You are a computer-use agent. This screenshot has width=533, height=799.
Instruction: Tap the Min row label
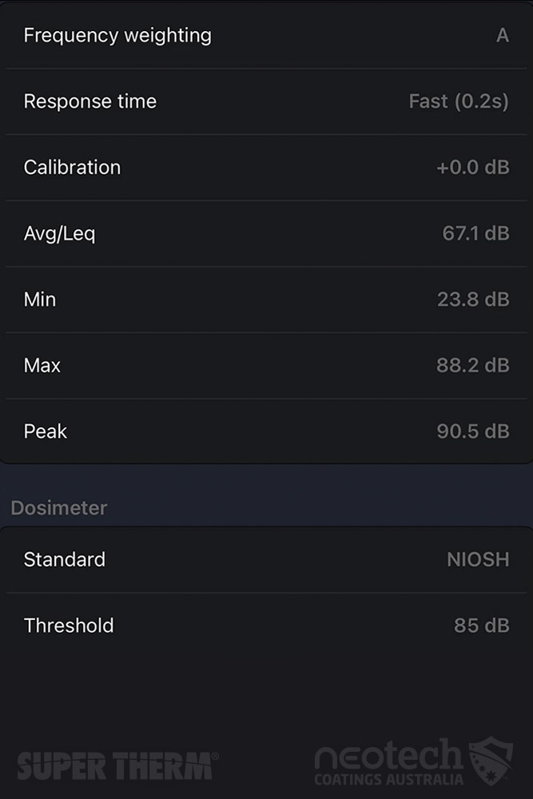(40, 300)
